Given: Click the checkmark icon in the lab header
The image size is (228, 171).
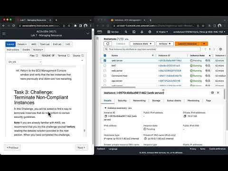Looking at the screenshot, I should 88,33.
